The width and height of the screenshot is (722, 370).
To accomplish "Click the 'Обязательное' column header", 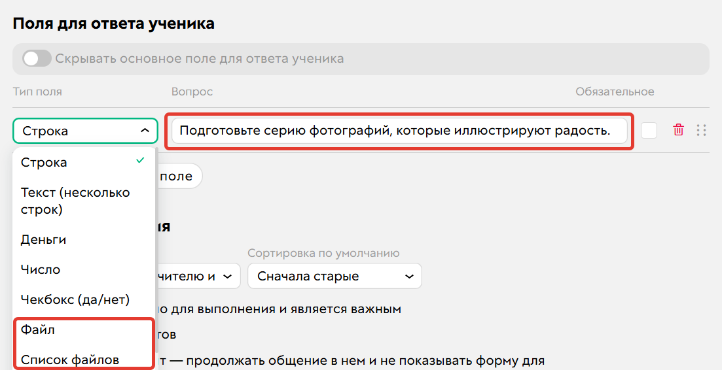I will (x=615, y=92).
